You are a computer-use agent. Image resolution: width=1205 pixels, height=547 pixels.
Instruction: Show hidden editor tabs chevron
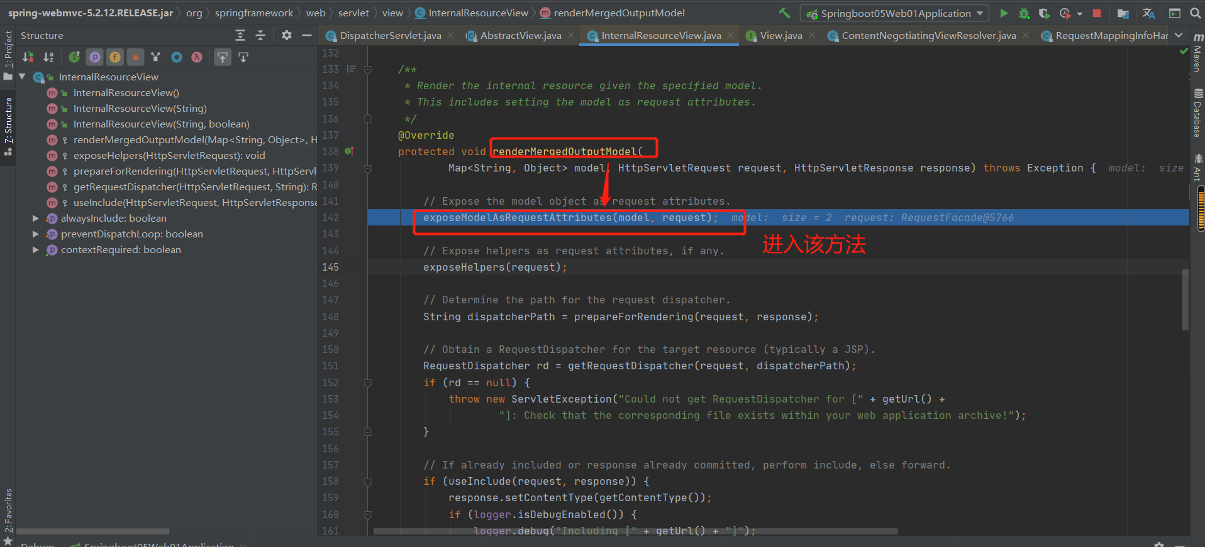tap(1179, 35)
